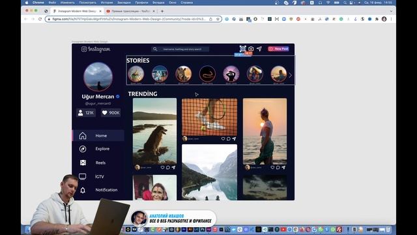Image resolution: width=417 pixels, height=235 pixels.
Task: Open a new tab with the plus button
Action: point(162,11)
